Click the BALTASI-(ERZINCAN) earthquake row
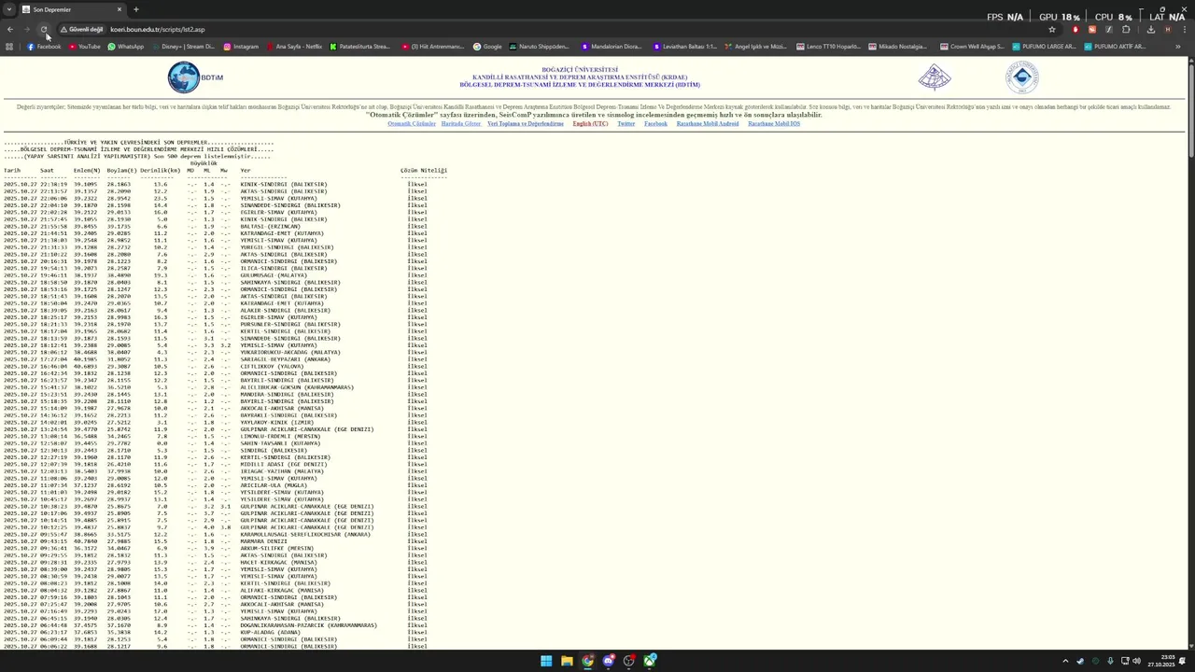This screenshot has height=672, width=1195. click(x=215, y=227)
